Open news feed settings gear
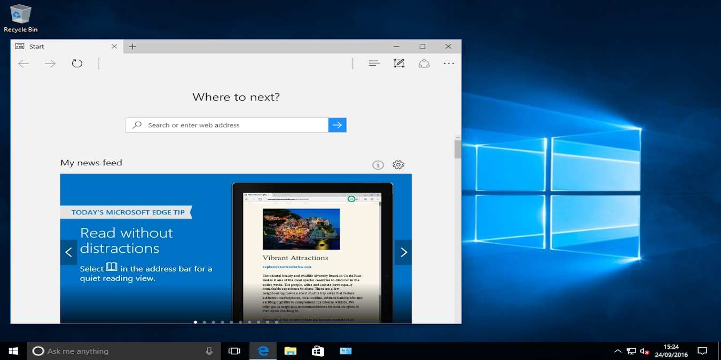This screenshot has height=360, width=721. [398, 164]
